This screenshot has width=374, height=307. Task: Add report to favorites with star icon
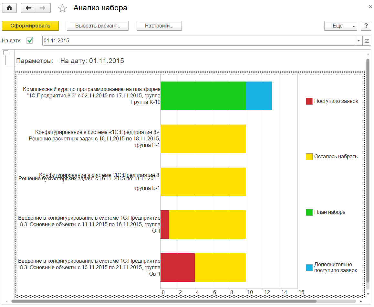coord(62,8)
